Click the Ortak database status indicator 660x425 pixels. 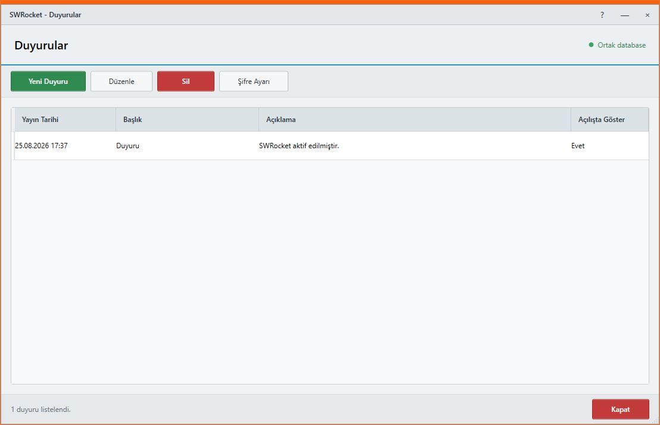pos(617,45)
